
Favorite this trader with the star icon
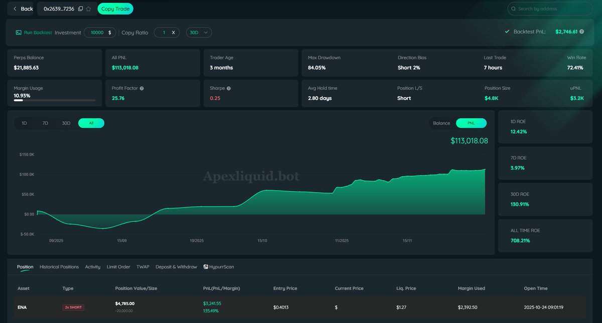pos(88,9)
